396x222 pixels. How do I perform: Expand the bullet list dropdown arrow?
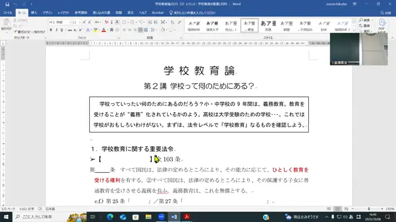(128, 22)
